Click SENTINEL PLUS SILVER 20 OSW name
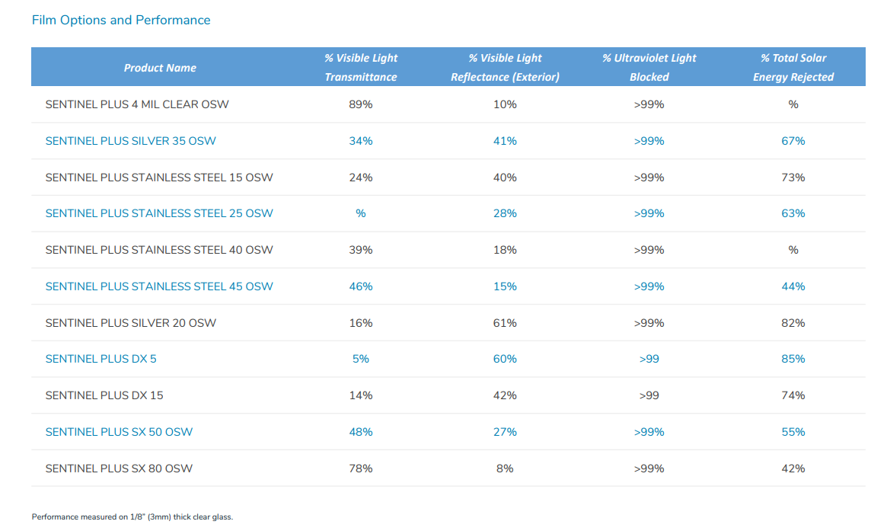 pos(130,323)
